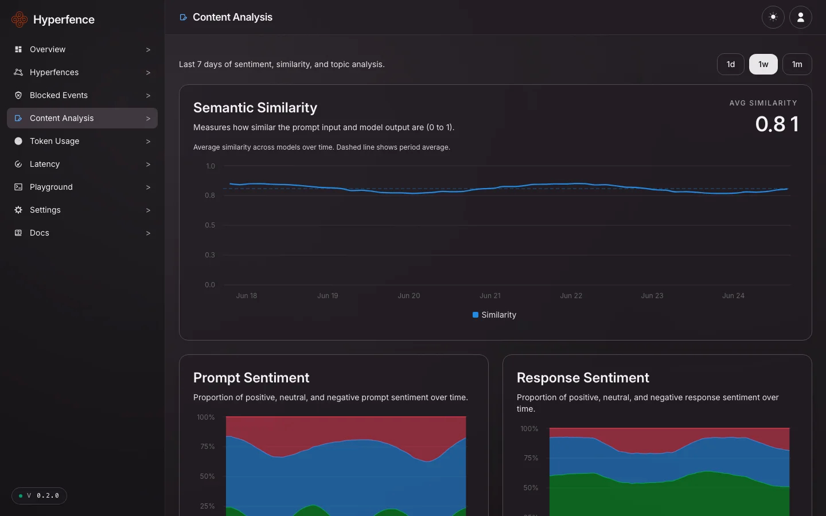Click the Token Usage circle icon
826x516 pixels.
click(18, 141)
